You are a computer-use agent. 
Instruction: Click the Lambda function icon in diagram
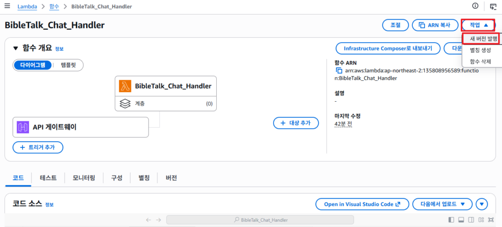coord(125,86)
